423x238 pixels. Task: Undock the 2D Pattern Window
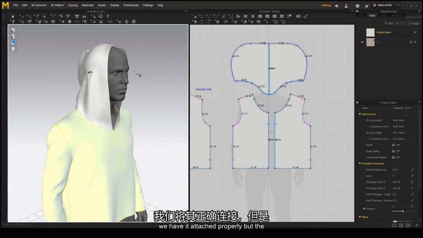[x=352, y=11]
